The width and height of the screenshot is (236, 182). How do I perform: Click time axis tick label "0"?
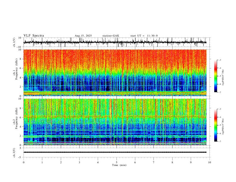(x=24, y=162)
